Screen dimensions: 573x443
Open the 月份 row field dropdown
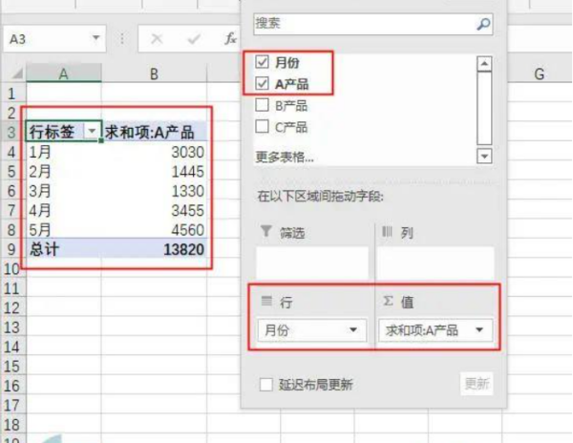(353, 329)
